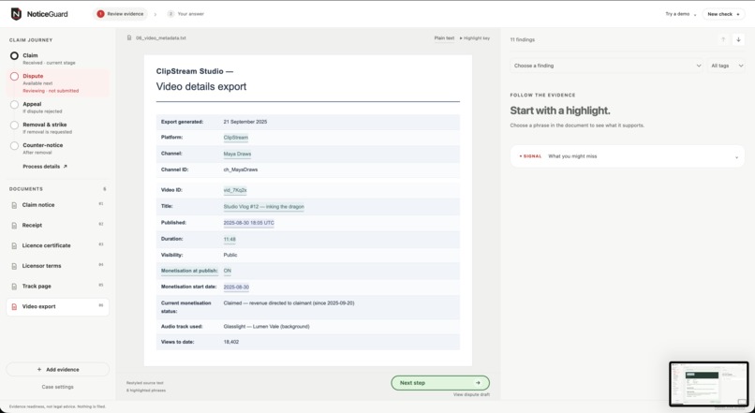Click the file icon beside 06_video_metadata.txt

point(129,37)
